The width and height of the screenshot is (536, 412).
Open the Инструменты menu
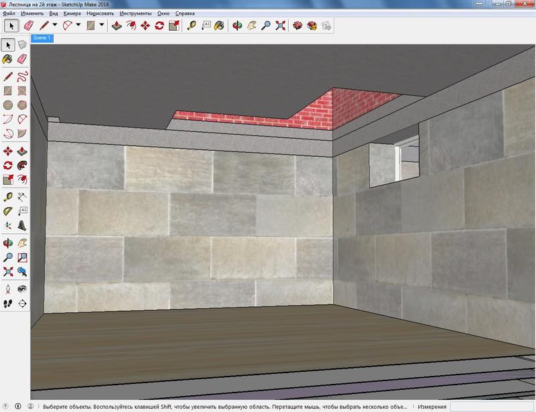coord(135,13)
